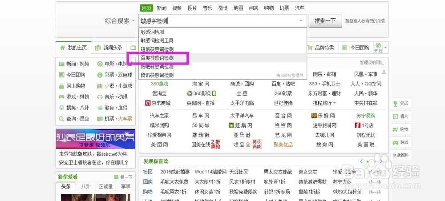Click the home icon beside 我的主页
The height and width of the screenshot is (201, 445).
point(62,48)
